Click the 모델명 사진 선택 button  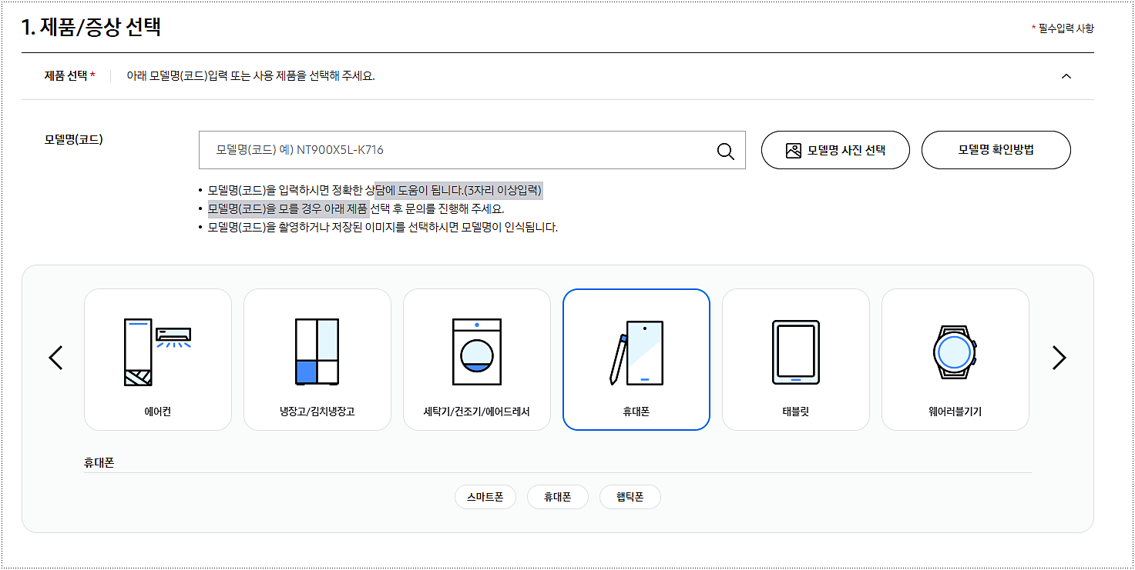pyautogui.click(x=835, y=150)
